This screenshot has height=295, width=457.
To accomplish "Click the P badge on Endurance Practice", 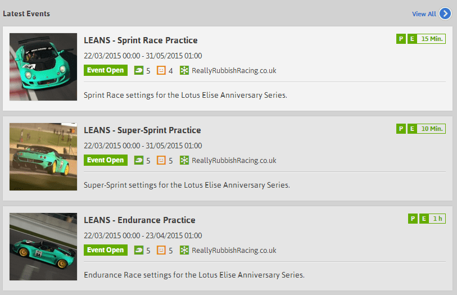I will (413, 219).
